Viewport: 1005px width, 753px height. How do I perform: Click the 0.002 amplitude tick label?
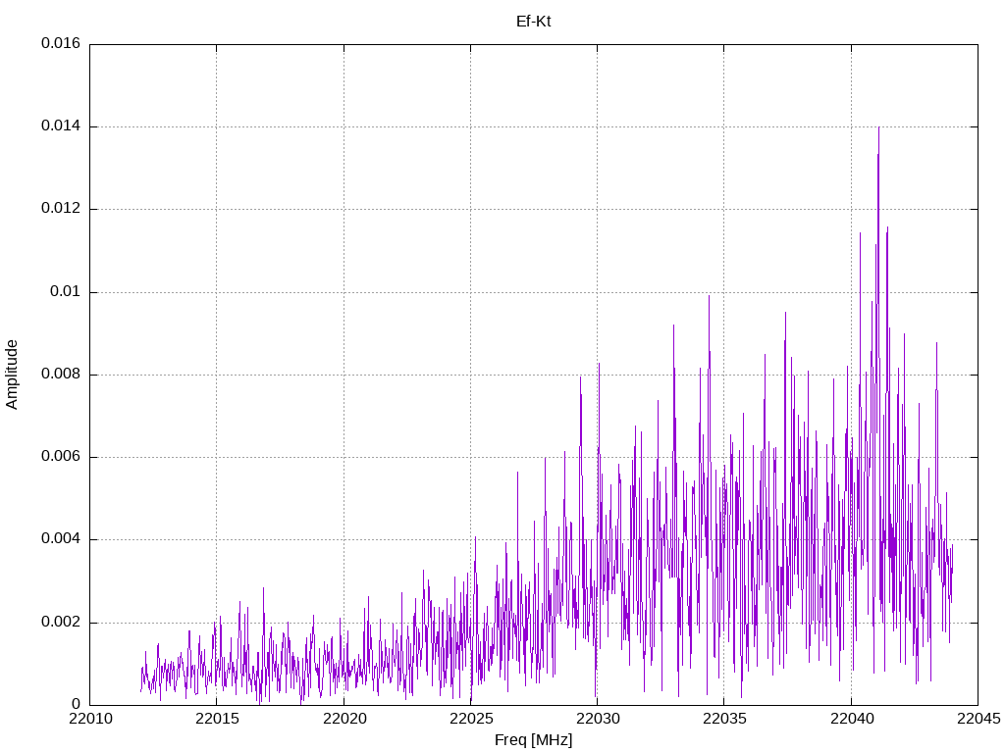[61, 623]
